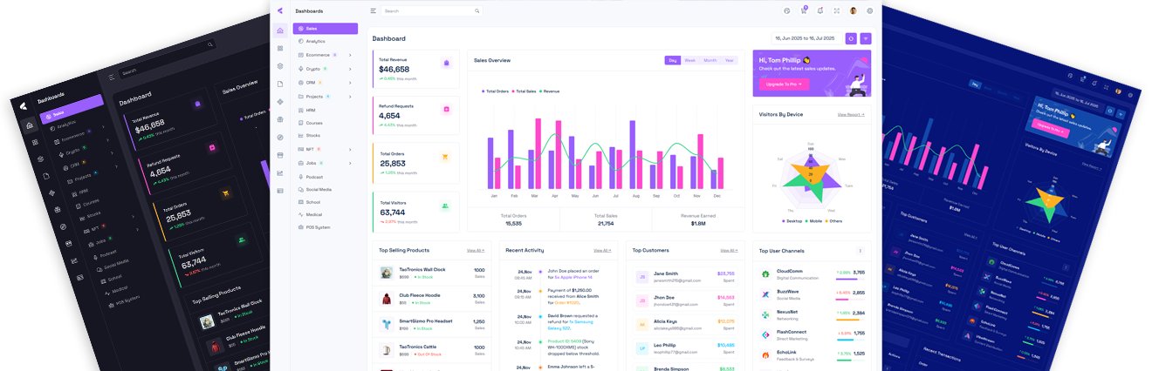Click the theme palette icon in header
The width and height of the screenshot is (1159, 371).
[787, 11]
